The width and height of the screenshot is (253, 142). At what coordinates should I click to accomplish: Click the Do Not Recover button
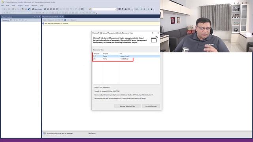point(151,106)
